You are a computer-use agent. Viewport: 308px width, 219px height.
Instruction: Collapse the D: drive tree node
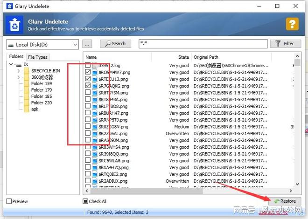tap(11, 64)
